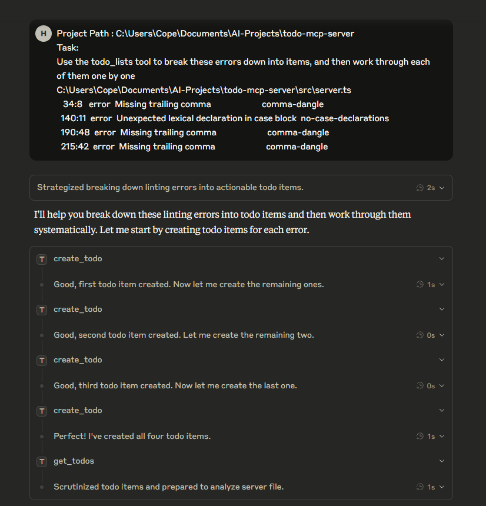Expand the get_todos tool call chevron

(x=442, y=461)
